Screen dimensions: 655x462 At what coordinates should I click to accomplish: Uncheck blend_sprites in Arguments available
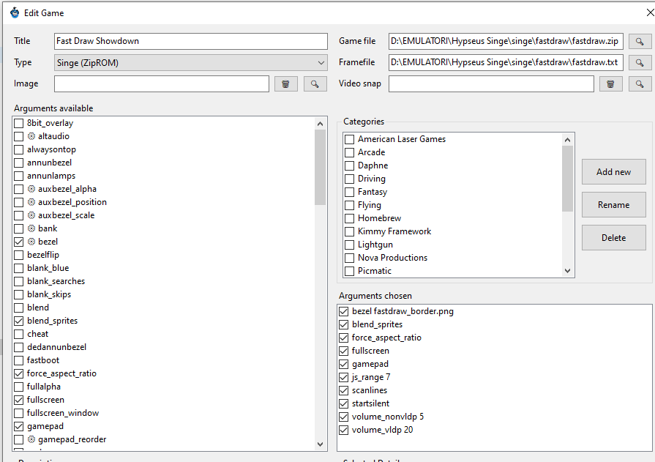point(19,321)
